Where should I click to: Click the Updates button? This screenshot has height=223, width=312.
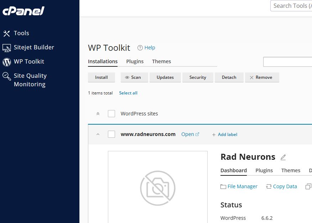[165, 77]
